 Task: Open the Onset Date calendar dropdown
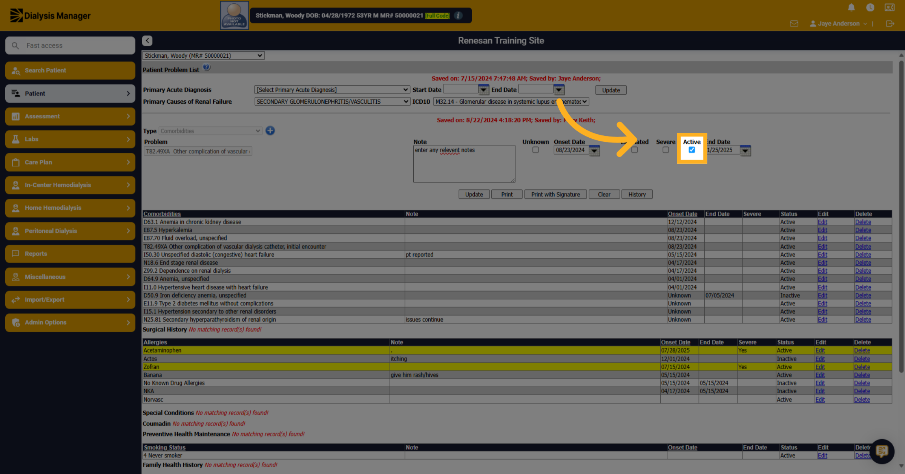594,150
